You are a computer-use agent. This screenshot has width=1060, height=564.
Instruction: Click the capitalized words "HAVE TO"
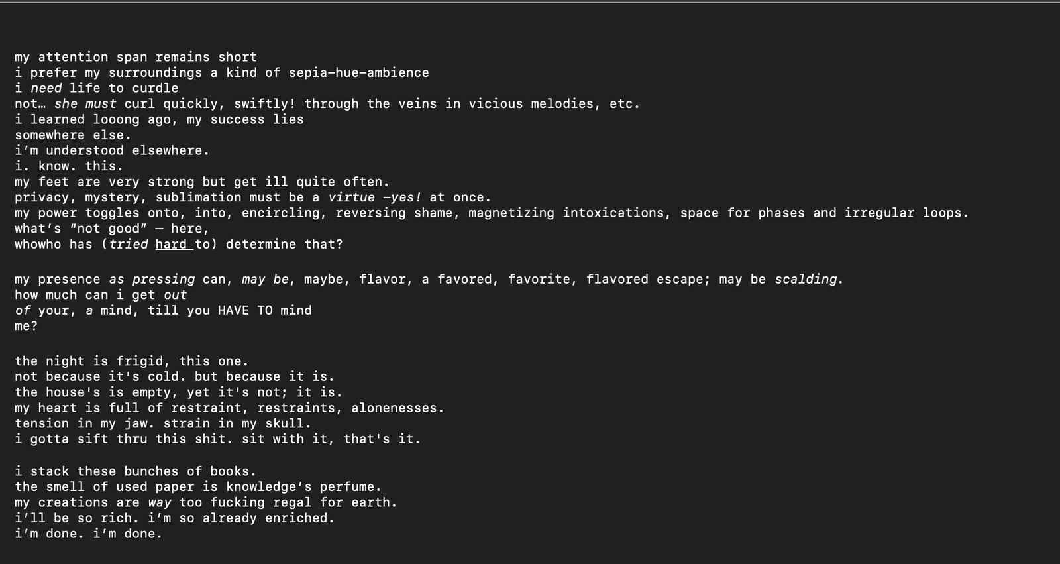coord(244,311)
